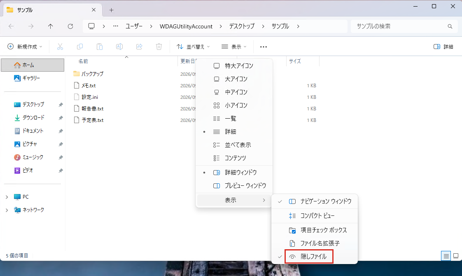Toggle 隠しファイル hidden items option

coord(315,257)
